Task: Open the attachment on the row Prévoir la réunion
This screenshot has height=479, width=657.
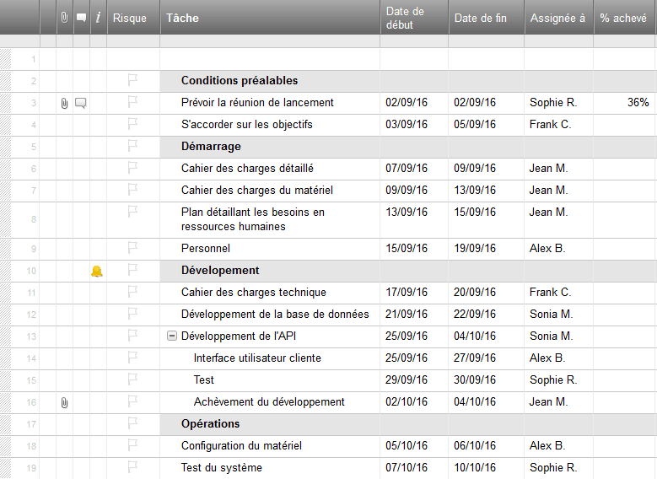Action: coord(64,103)
